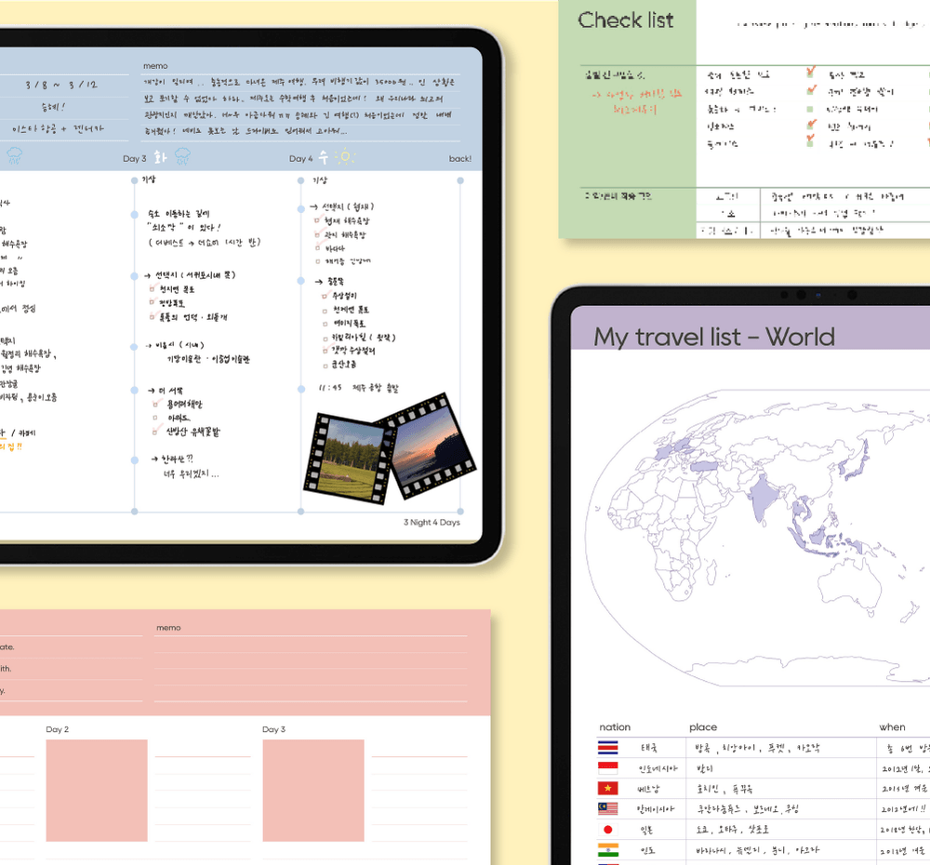Select the Thailand flag in nation list
Viewport: 930px width, 865px height.
(x=608, y=748)
